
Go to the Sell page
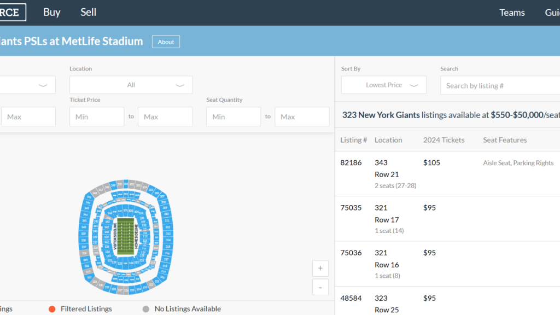point(88,12)
